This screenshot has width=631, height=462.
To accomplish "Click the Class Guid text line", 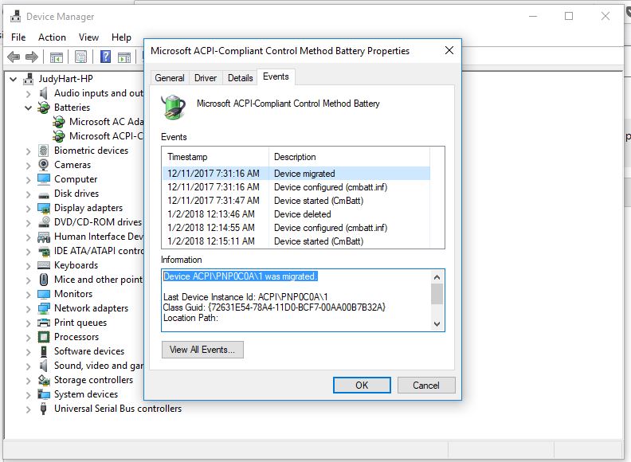I will pyautogui.click(x=274, y=307).
